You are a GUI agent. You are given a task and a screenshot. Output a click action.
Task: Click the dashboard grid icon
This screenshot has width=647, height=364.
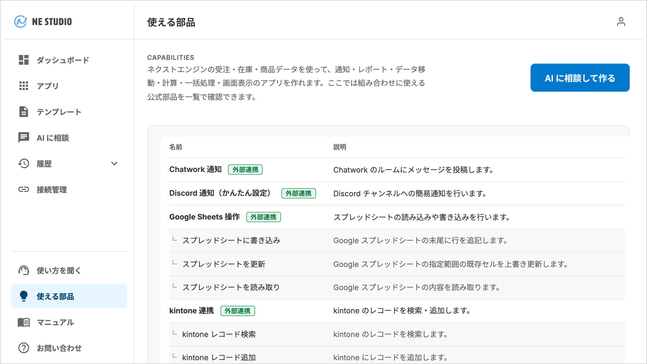(24, 60)
